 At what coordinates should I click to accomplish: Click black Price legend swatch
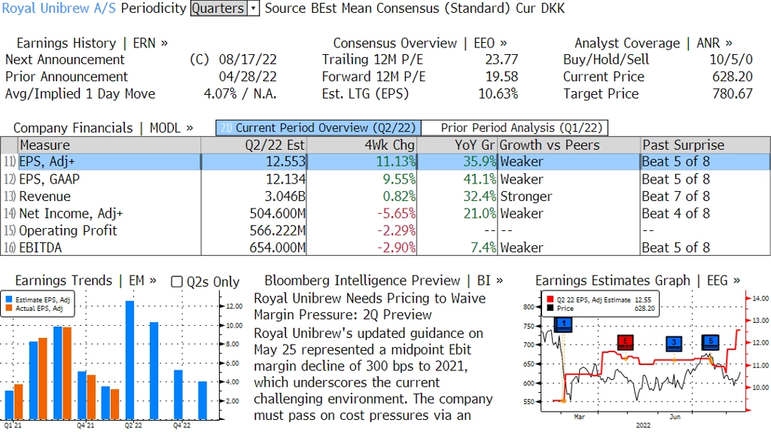tap(550, 308)
